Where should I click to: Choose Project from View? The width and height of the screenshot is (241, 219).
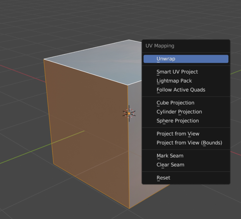click(x=178, y=134)
